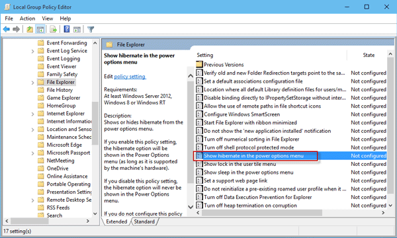Screen dimensions: 397x238
Task: Click the Back arrow toolbar icon
Action: point(7,29)
